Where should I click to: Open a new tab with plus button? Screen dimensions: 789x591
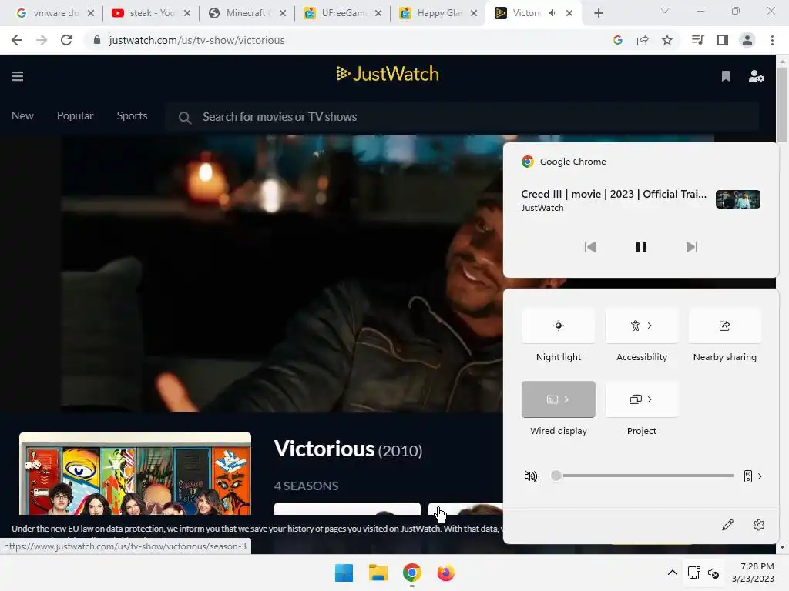tap(598, 14)
